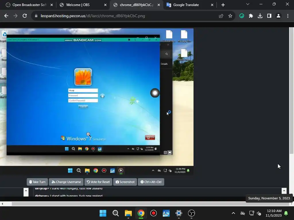Open the Windows Start menu on host taskbar
The height and width of the screenshot is (220, 294).
coord(103,213)
